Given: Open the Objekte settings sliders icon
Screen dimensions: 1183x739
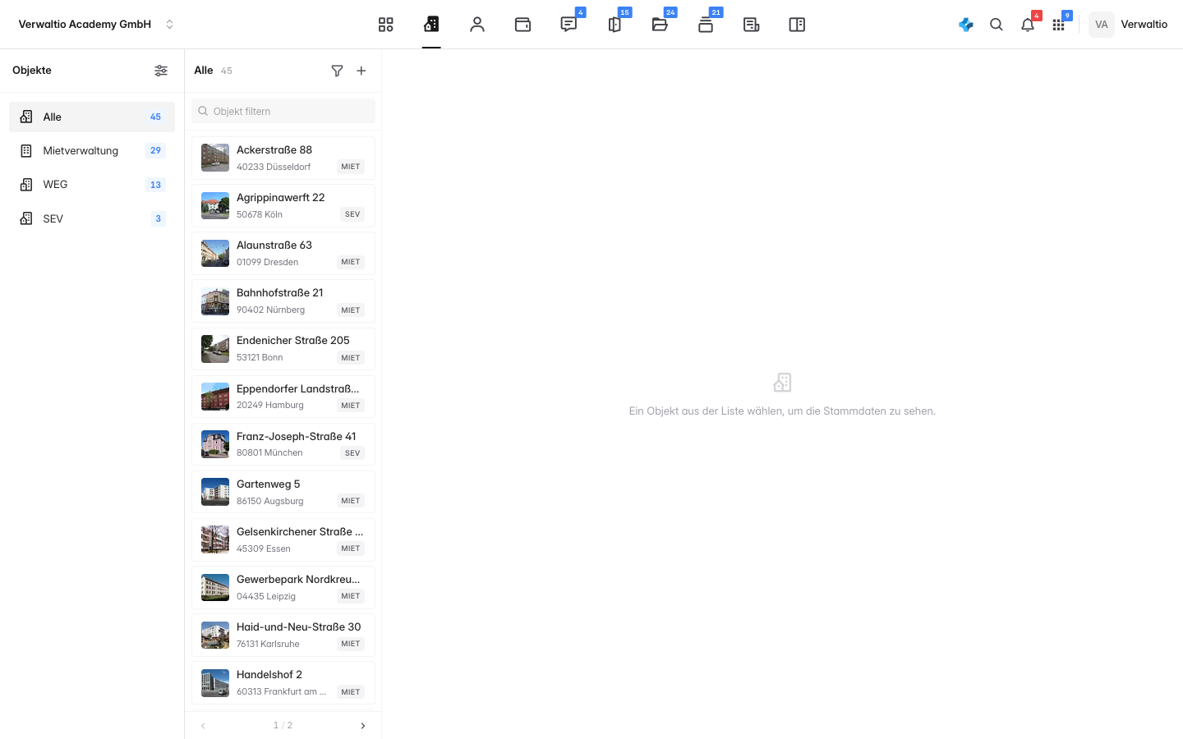Looking at the screenshot, I should pos(161,71).
